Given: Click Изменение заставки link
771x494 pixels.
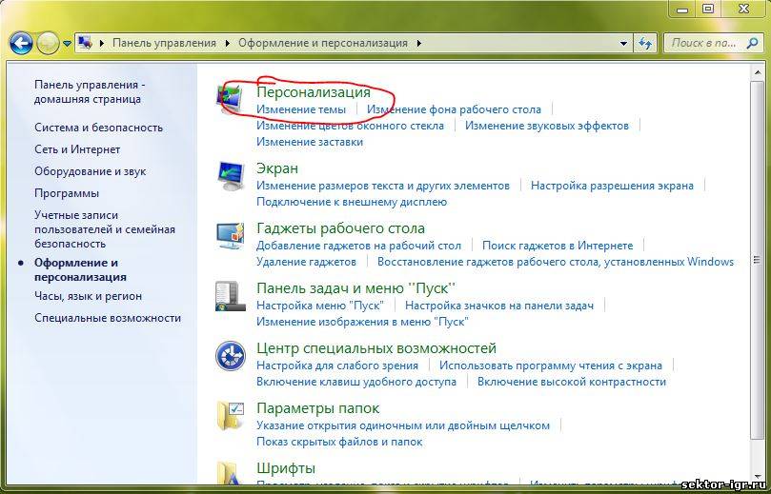Looking at the screenshot, I should pyautogui.click(x=310, y=142).
